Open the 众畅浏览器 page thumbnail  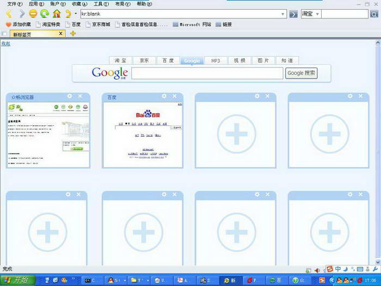pyautogui.click(x=48, y=135)
